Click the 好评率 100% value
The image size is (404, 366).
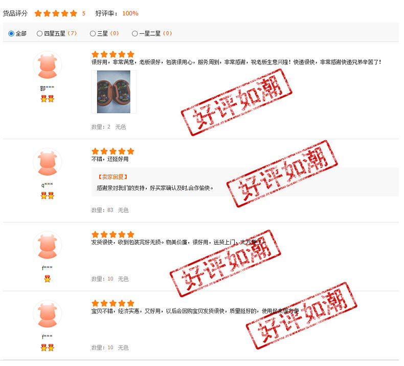click(x=130, y=13)
